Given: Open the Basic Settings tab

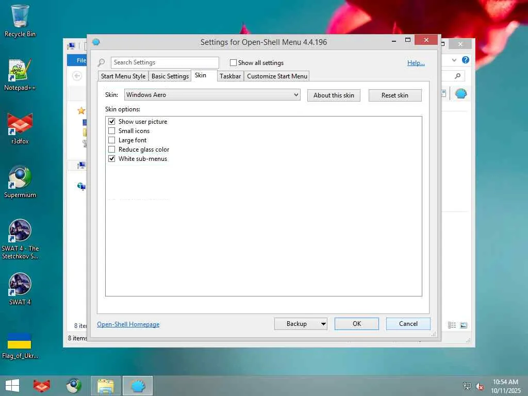Looking at the screenshot, I should pos(170,76).
